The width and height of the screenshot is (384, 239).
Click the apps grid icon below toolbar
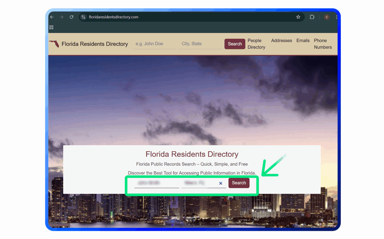tap(51, 27)
